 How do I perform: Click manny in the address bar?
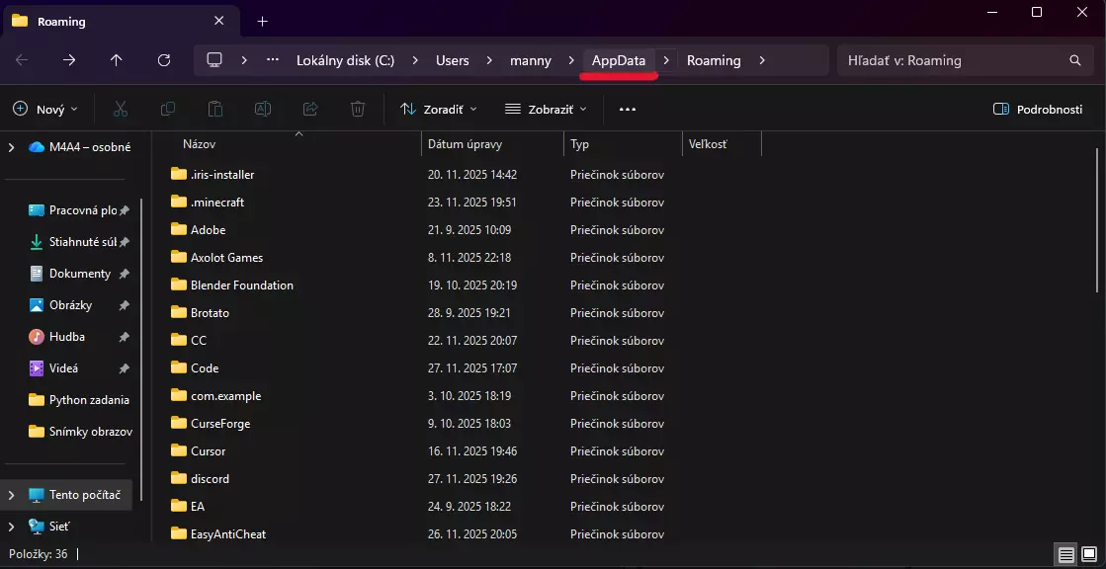click(x=531, y=60)
